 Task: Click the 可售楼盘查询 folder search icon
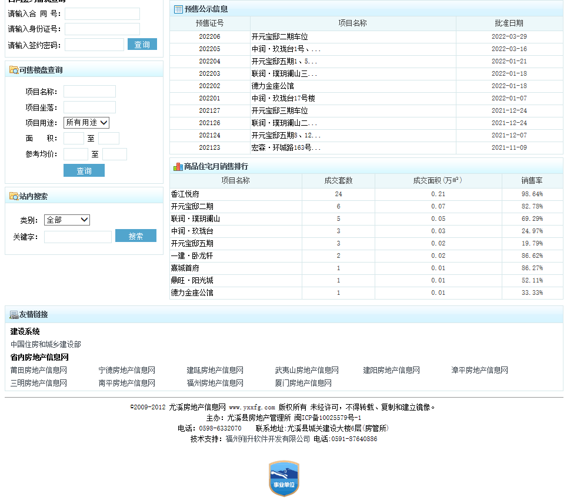pyautogui.click(x=14, y=70)
